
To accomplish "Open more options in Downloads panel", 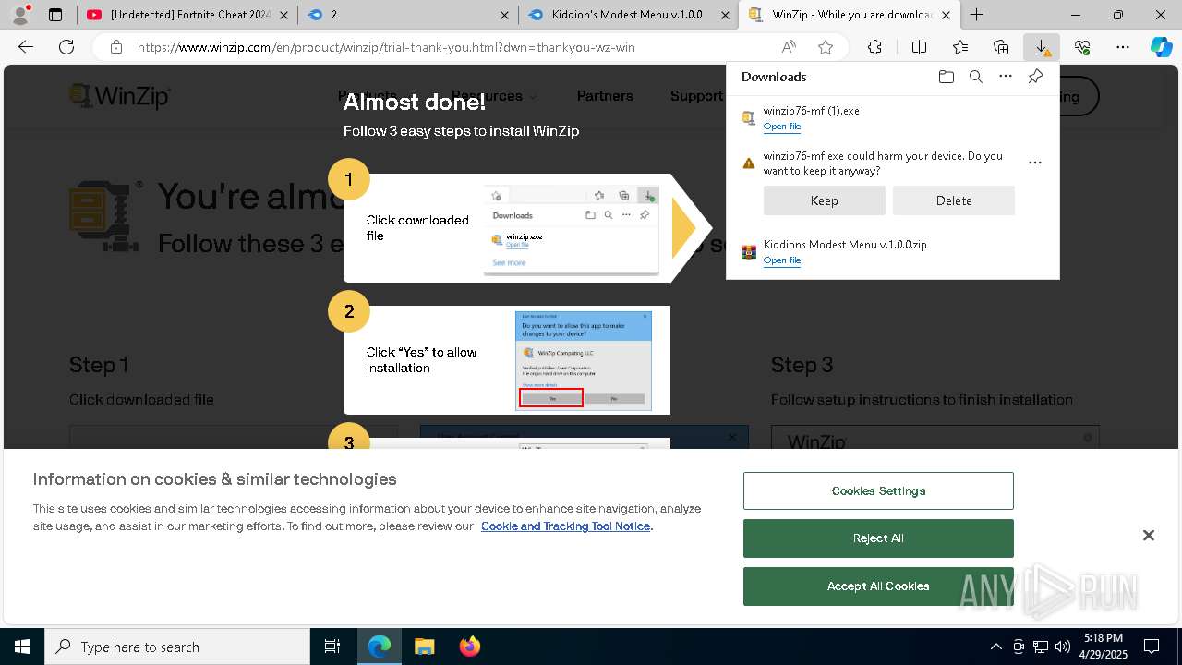I will click(1006, 77).
